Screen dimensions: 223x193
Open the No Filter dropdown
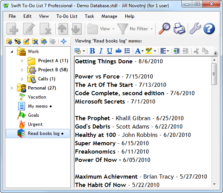[135, 29]
